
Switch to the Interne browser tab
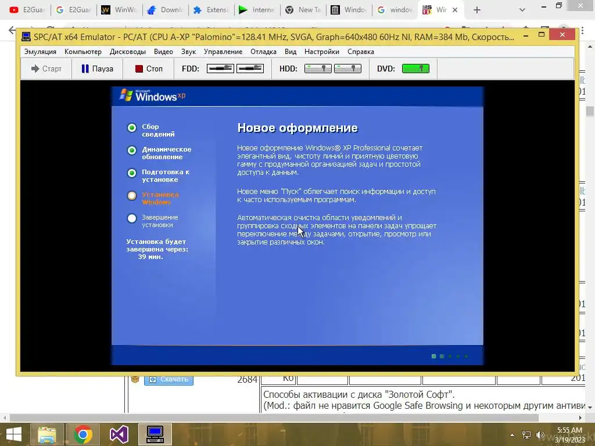tap(257, 10)
